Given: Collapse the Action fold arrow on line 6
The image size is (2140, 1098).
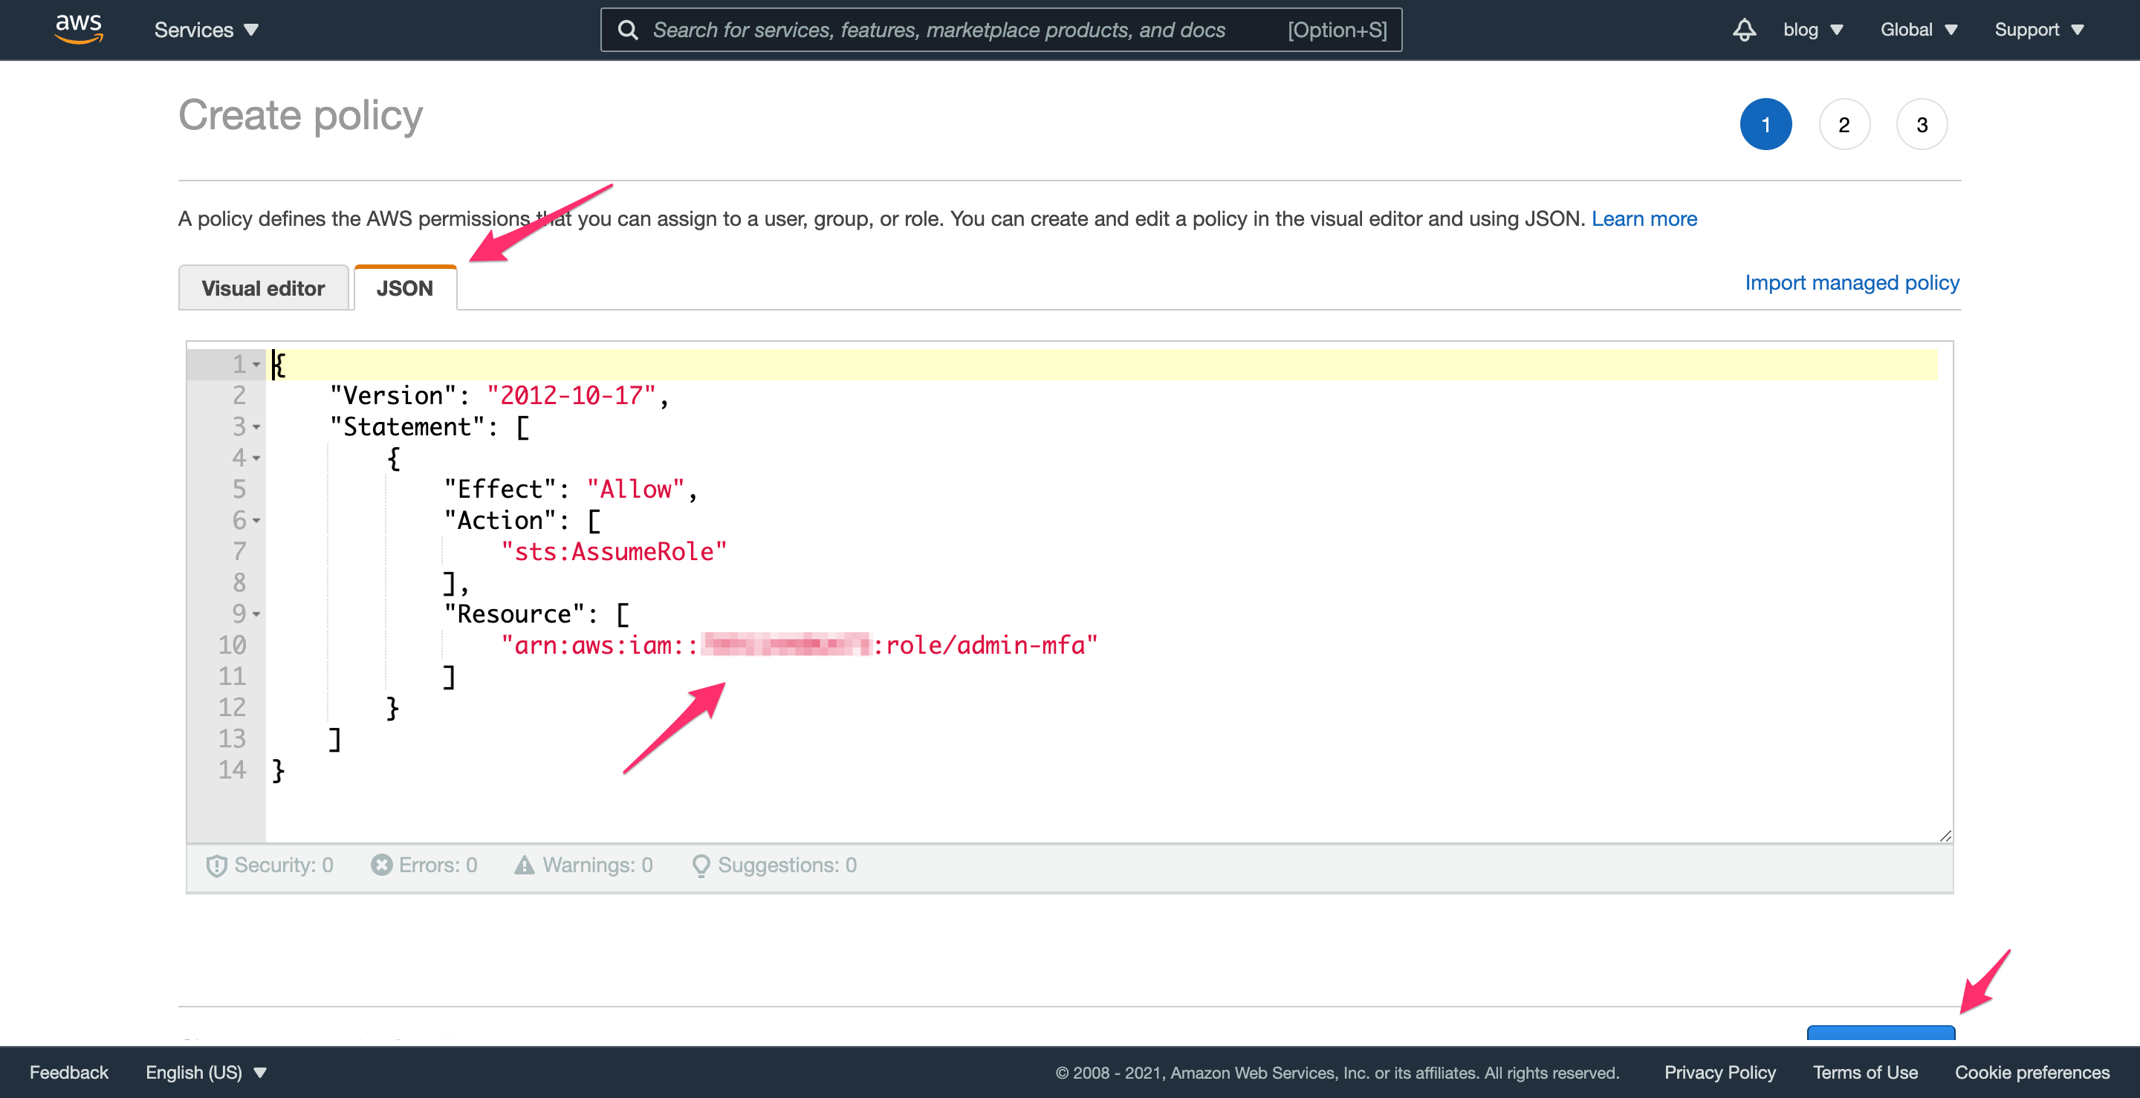Looking at the screenshot, I should (x=256, y=521).
